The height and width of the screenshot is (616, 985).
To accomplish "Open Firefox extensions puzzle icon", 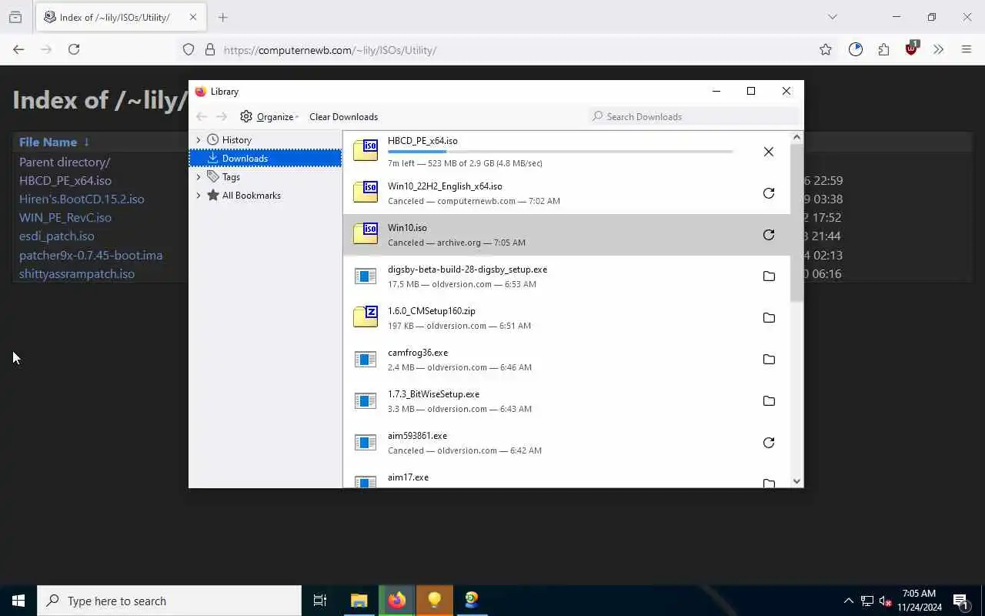I will 883,49.
